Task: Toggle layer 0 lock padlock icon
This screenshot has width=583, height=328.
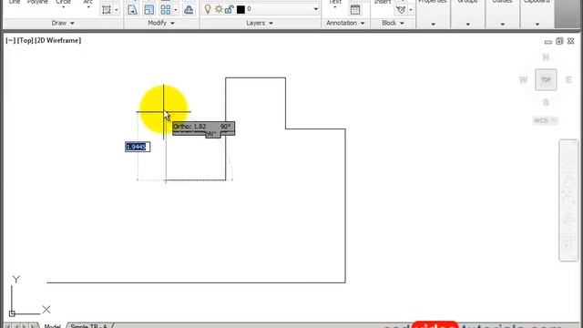Action: (230, 9)
